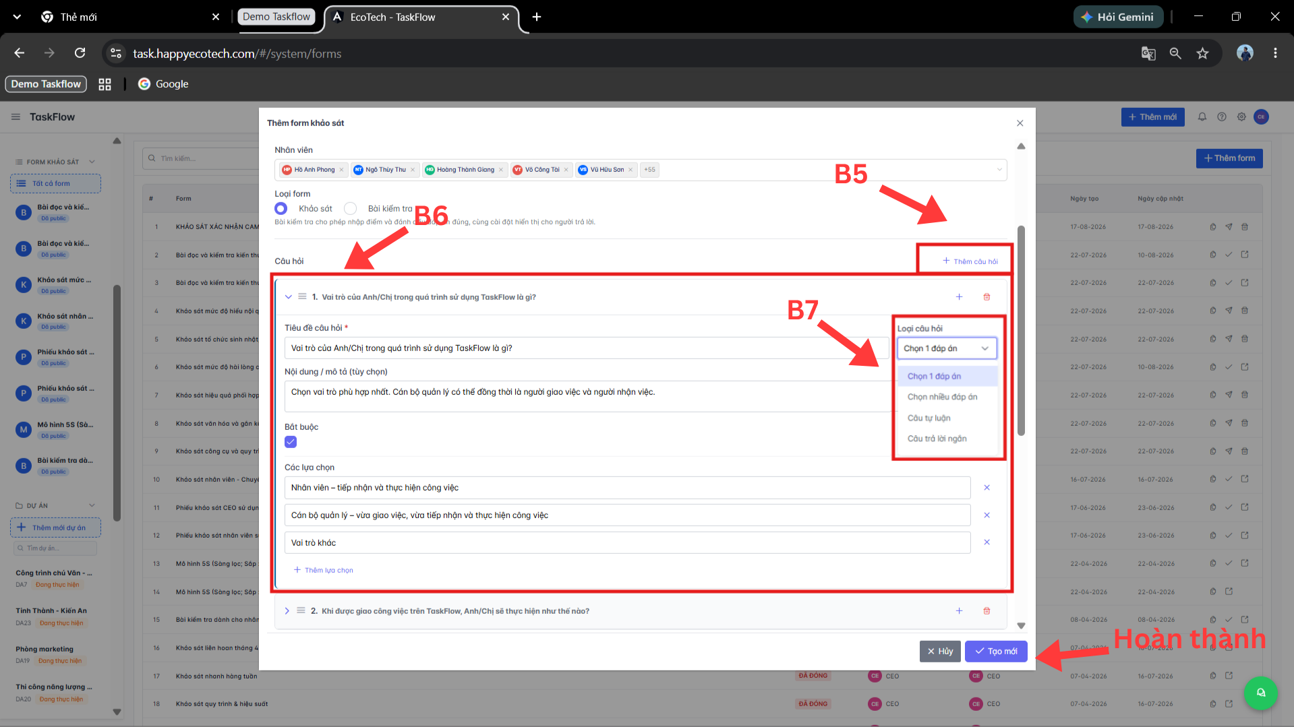Click the Thêm mới button in header
Viewport: 1294px width, 727px height.
(x=1152, y=117)
